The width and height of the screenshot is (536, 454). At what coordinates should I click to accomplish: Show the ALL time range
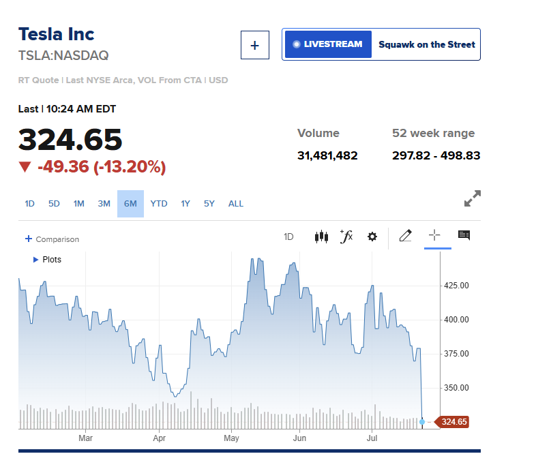[x=236, y=204]
